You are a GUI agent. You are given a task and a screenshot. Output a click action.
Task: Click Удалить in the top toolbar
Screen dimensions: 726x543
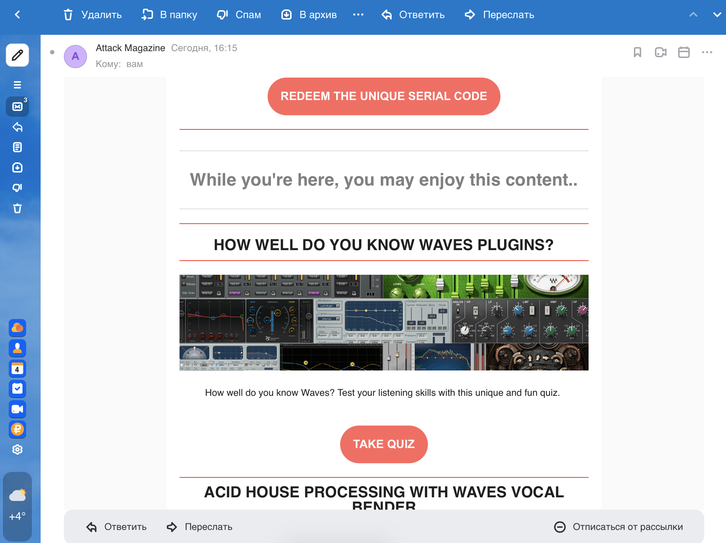point(93,14)
